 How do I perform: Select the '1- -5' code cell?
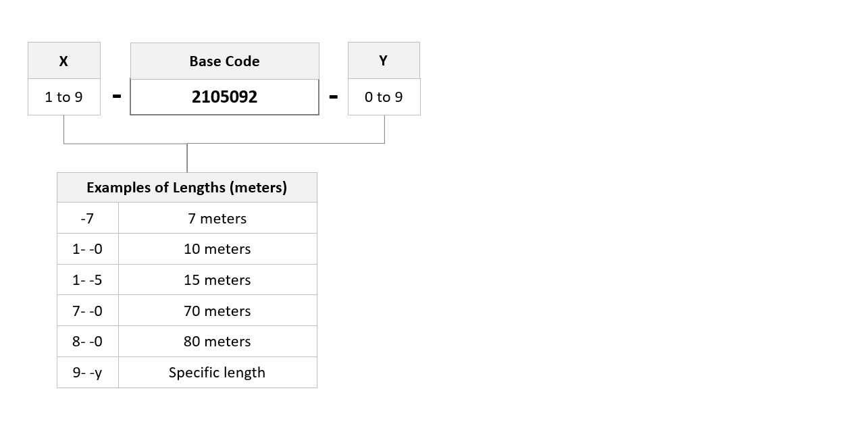click(x=88, y=279)
